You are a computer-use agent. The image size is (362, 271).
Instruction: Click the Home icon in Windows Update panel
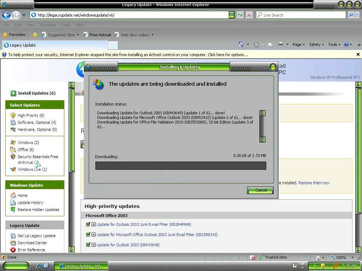(13, 195)
